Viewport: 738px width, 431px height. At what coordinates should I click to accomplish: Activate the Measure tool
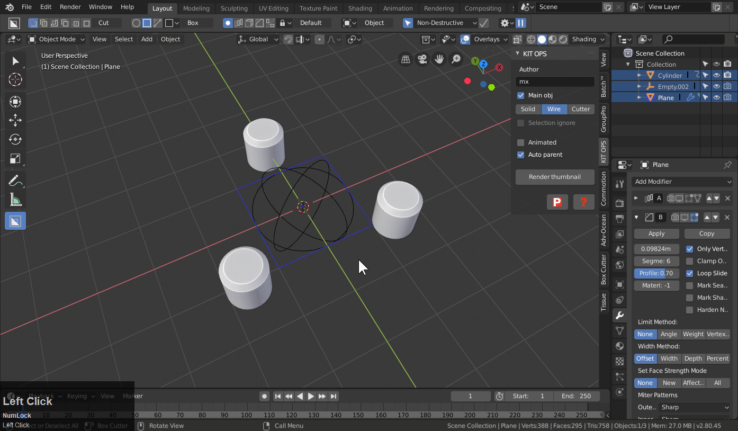pos(15,200)
